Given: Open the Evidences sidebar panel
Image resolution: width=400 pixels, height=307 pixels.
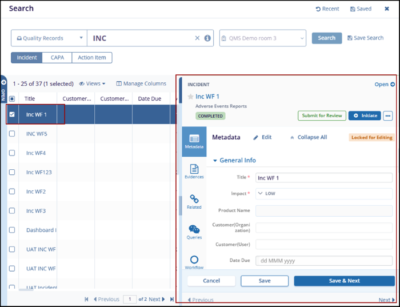Looking at the screenshot, I should pos(194,171).
